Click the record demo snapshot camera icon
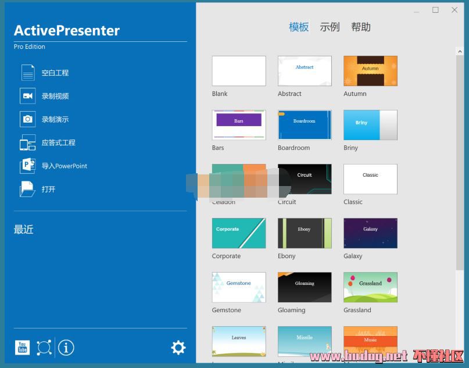 click(x=27, y=119)
